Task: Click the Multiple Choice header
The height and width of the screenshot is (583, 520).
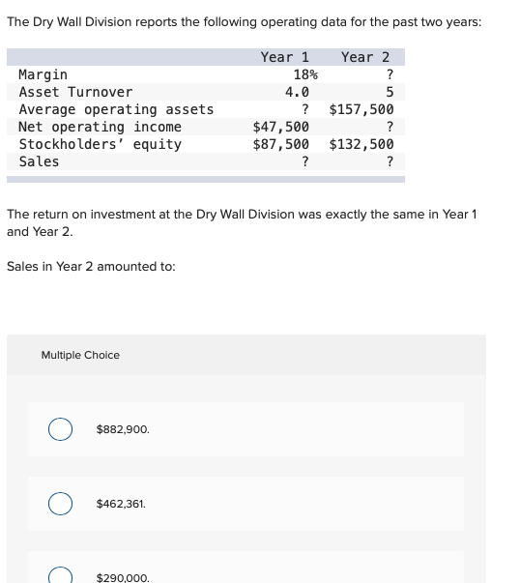Action: pos(80,355)
